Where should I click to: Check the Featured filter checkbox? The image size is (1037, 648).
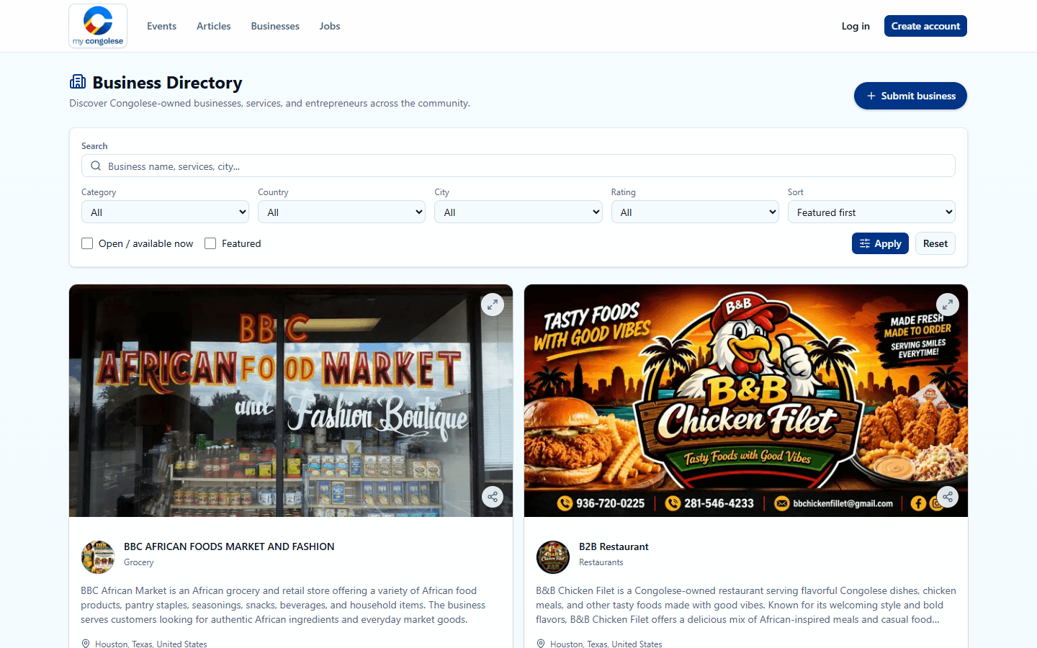(210, 243)
